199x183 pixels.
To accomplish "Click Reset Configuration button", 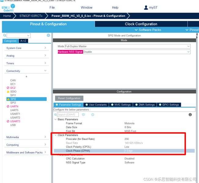I will coord(69,98).
